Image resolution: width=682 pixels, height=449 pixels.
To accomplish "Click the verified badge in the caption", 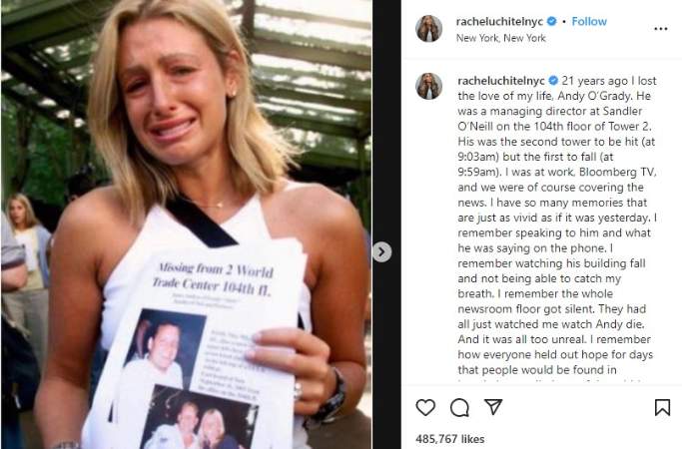I will click(553, 81).
